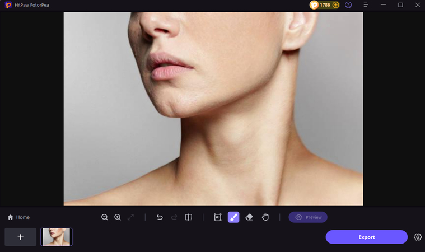Open the hamburger menu in title bar
This screenshot has height=252, width=425.
pos(366,5)
